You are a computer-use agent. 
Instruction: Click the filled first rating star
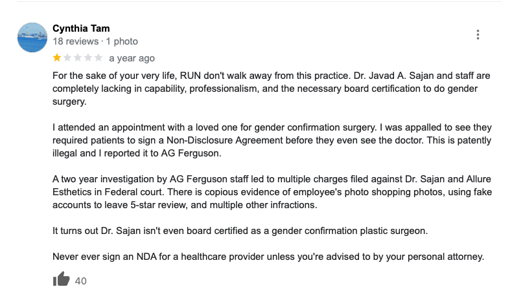click(56, 58)
